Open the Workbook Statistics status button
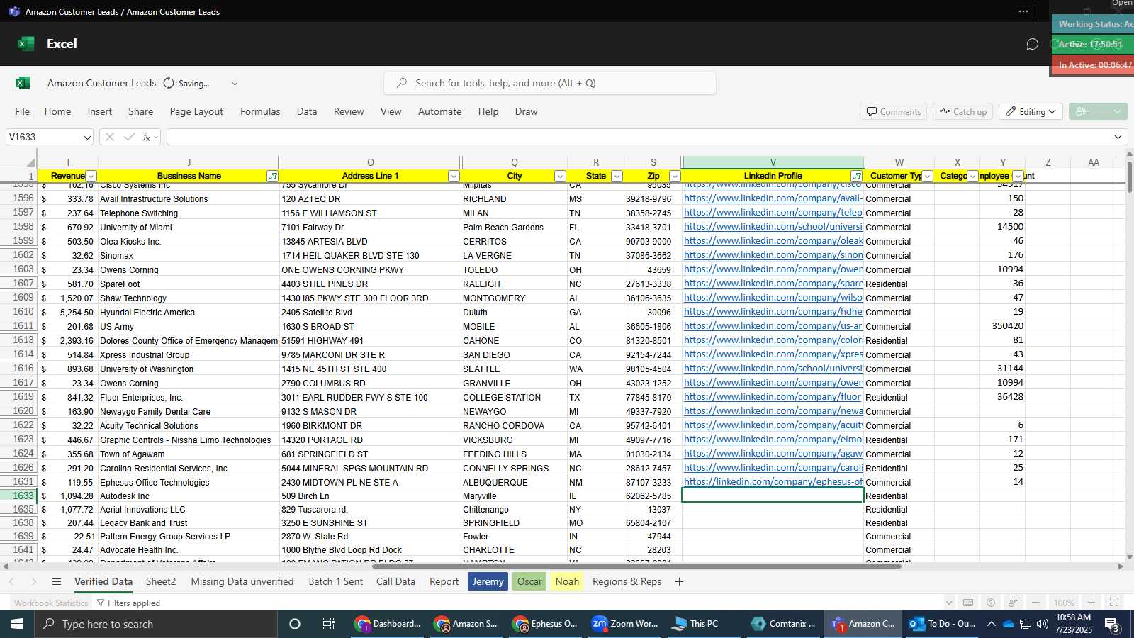Viewport: 1134px width, 638px height. tap(51, 603)
